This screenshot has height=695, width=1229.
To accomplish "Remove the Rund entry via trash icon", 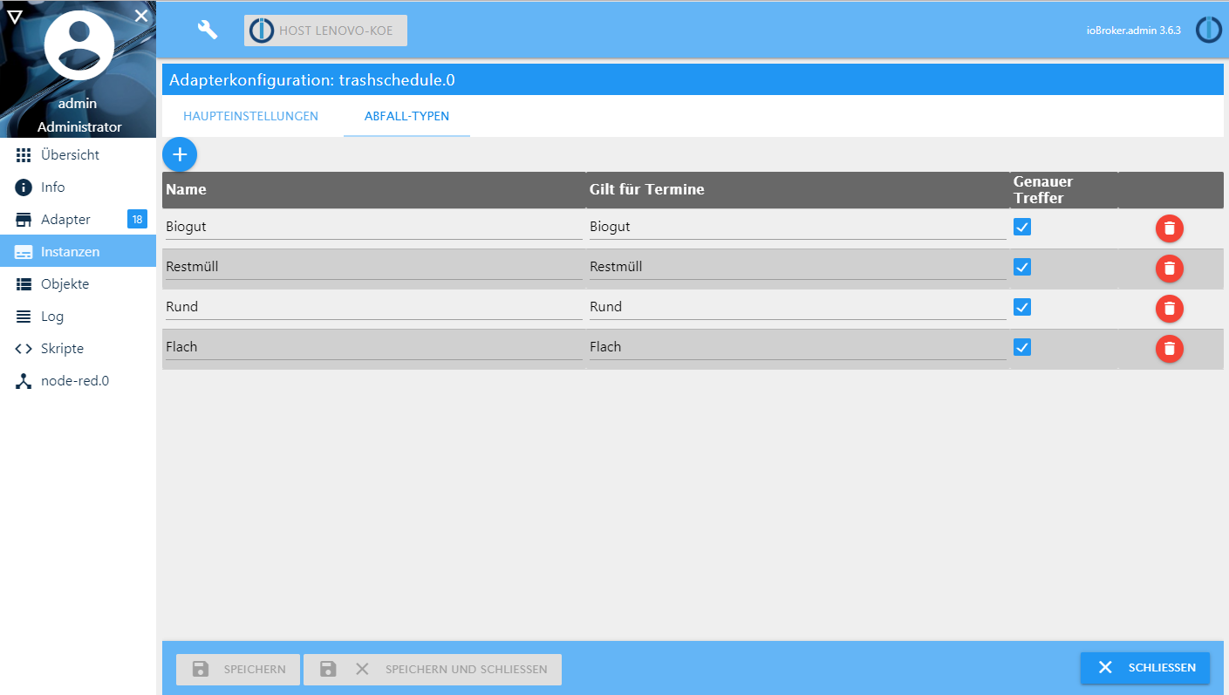I will click(1169, 309).
